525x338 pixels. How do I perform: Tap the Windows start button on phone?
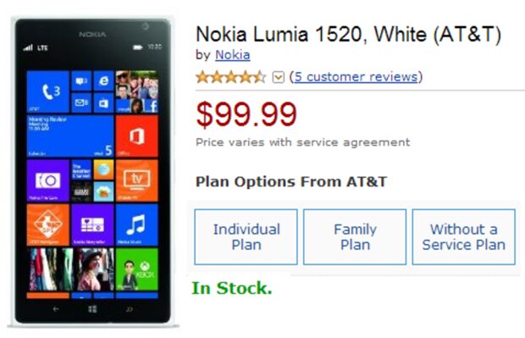92,309
